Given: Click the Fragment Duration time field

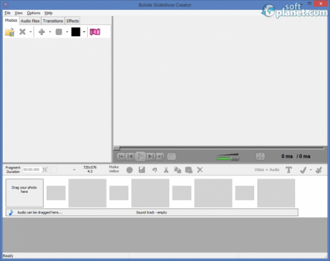Looking at the screenshot, I should click(32, 170).
